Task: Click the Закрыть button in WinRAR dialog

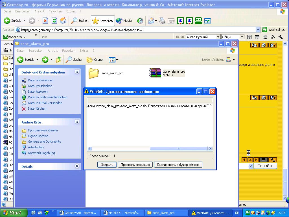Action: [x=107, y=165]
